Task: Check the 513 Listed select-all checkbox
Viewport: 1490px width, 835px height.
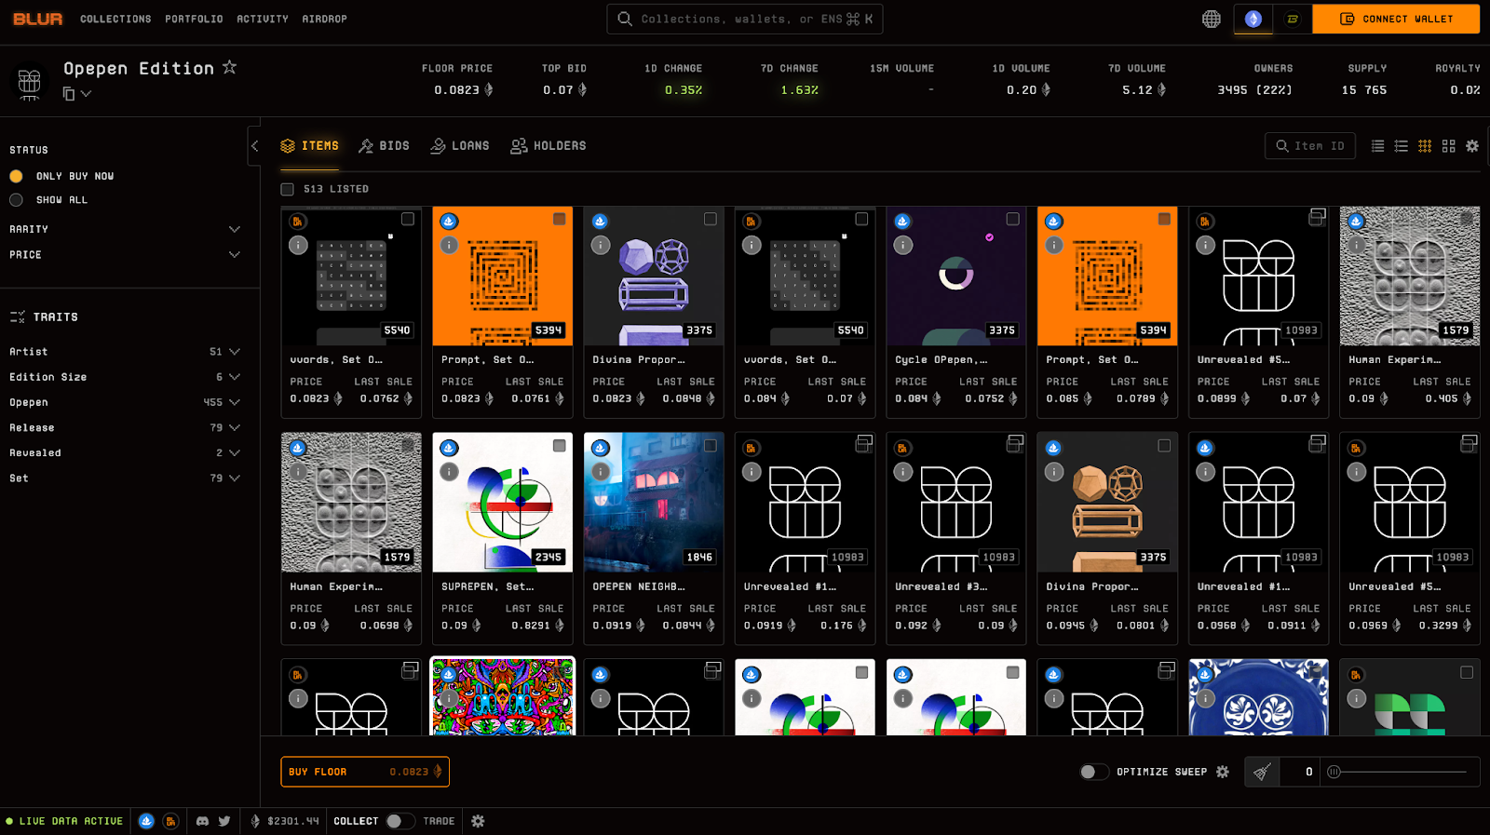Action: (288, 189)
